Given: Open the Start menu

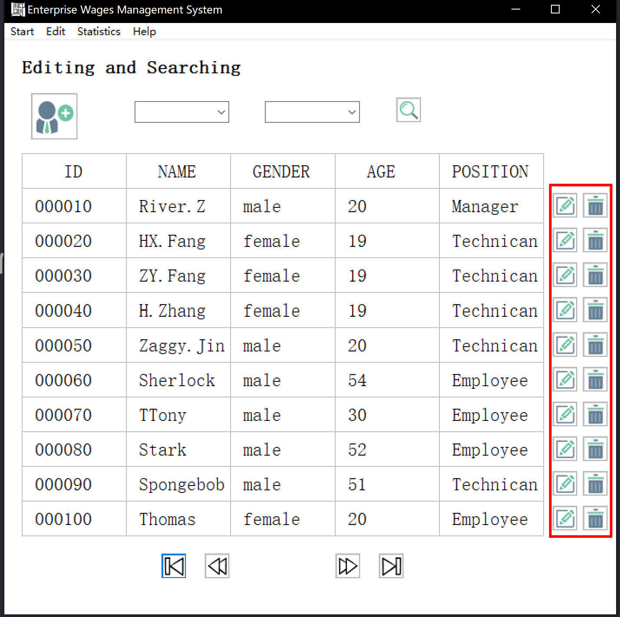Looking at the screenshot, I should (22, 31).
